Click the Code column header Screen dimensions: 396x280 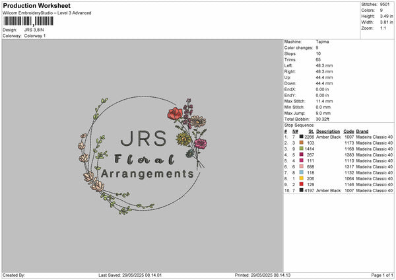click(348, 131)
